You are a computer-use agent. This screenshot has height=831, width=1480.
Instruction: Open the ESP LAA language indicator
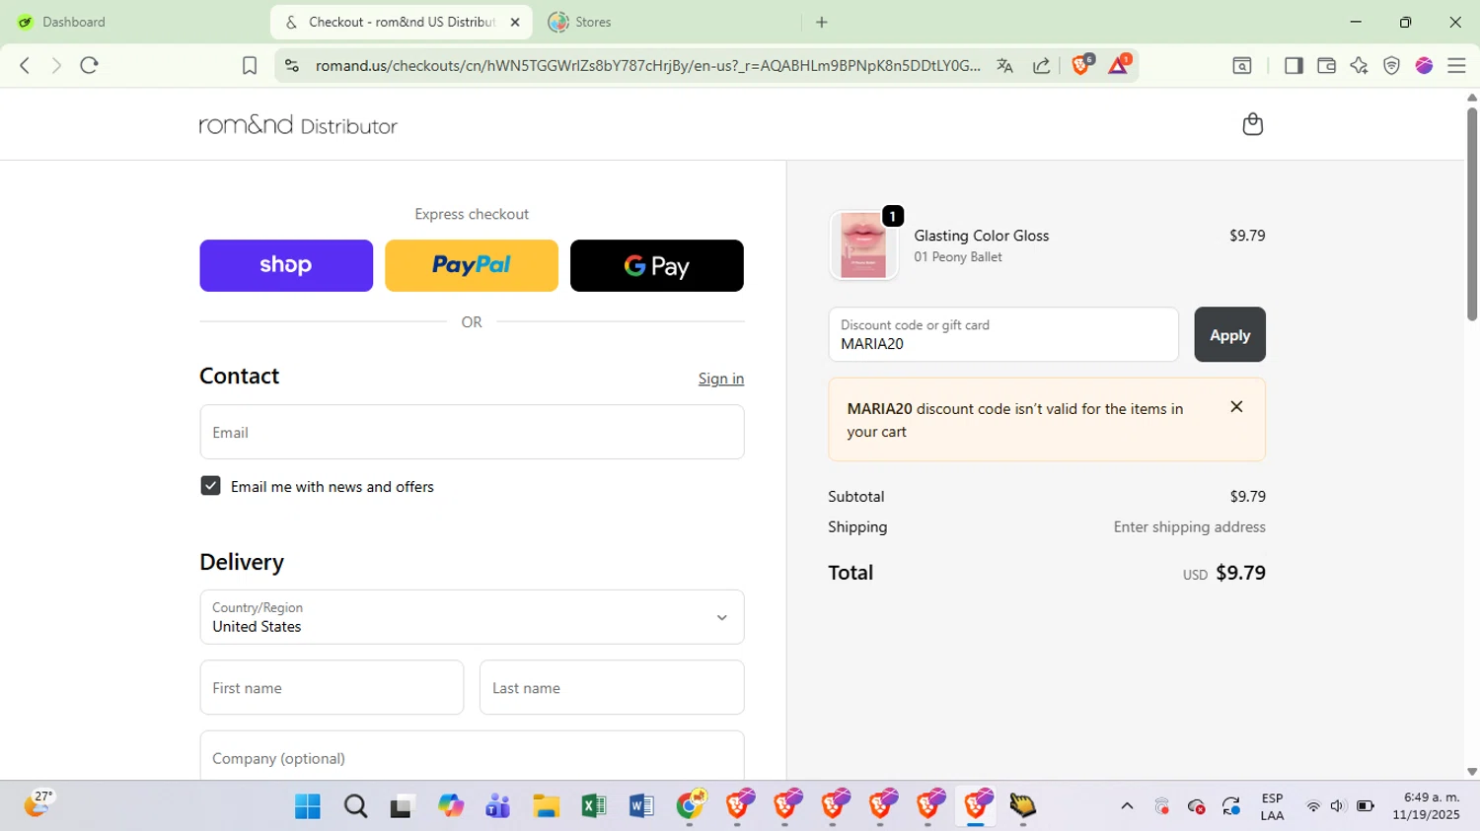(x=1273, y=806)
